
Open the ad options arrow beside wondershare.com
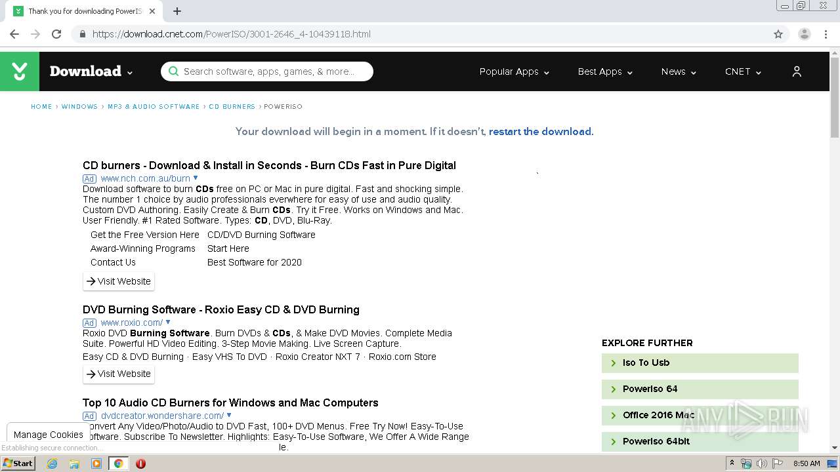pyautogui.click(x=229, y=416)
